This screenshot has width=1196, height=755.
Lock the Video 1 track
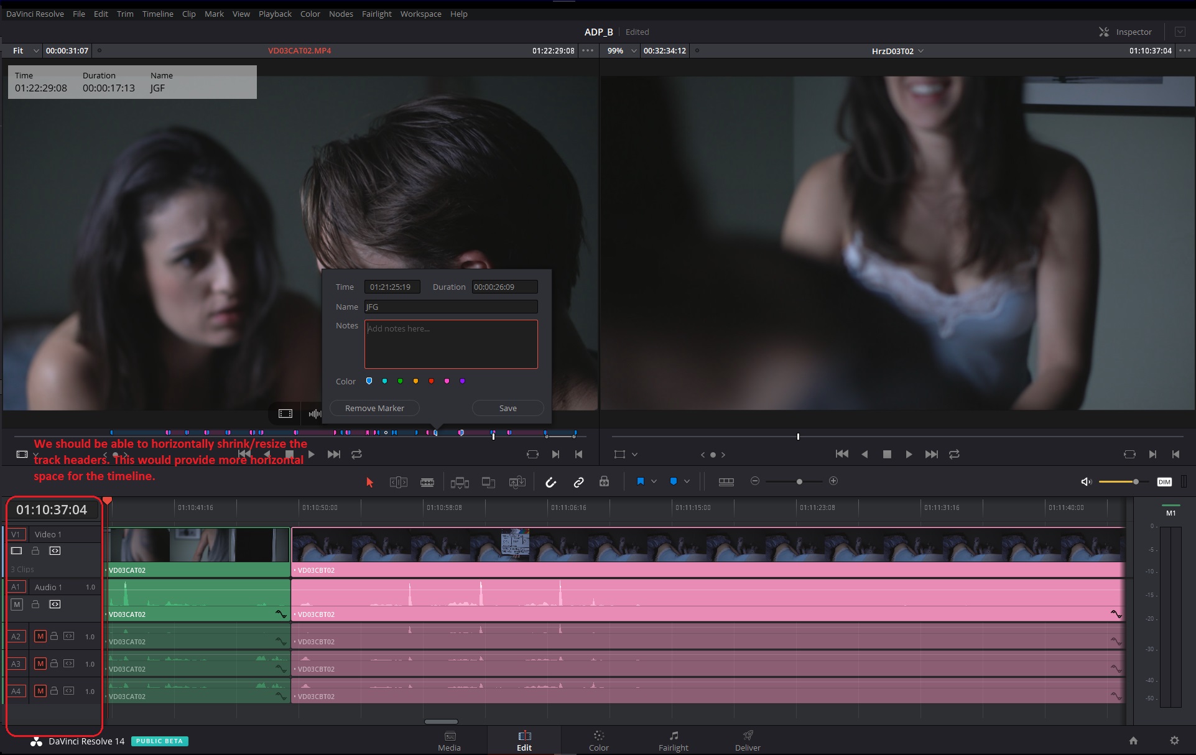click(x=35, y=551)
